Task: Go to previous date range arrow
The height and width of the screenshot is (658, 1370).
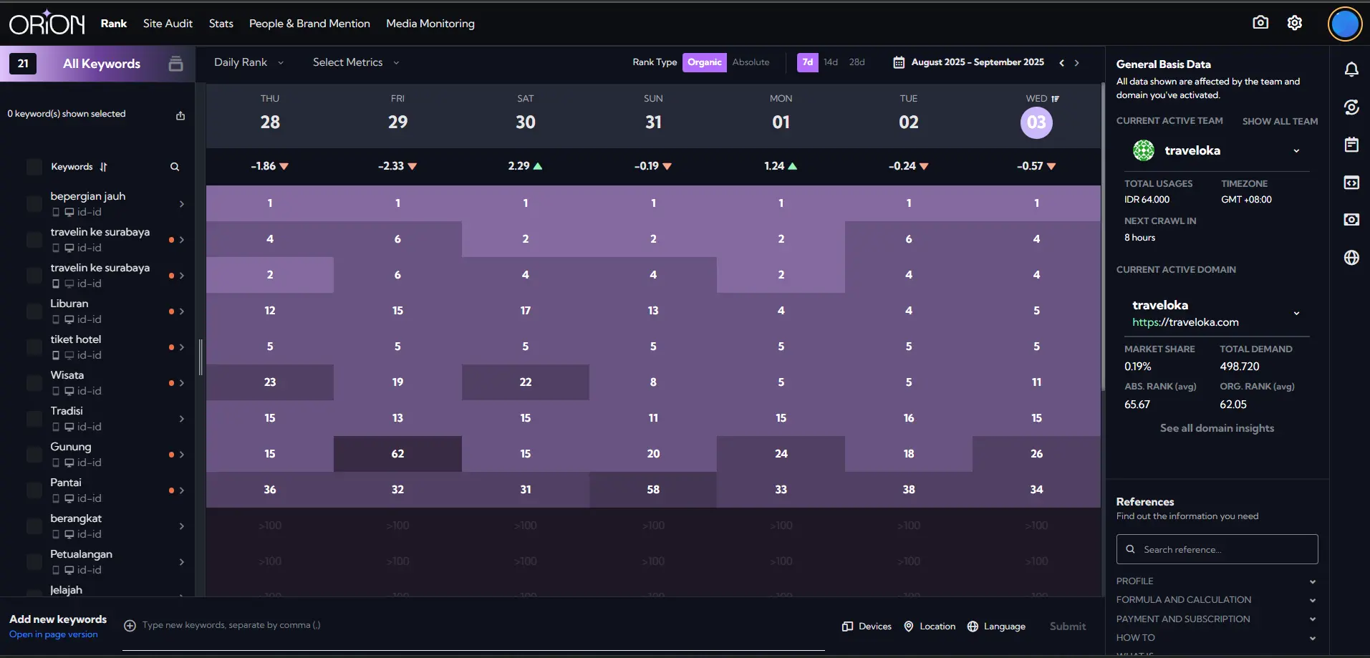Action: click(x=1061, y=63)
